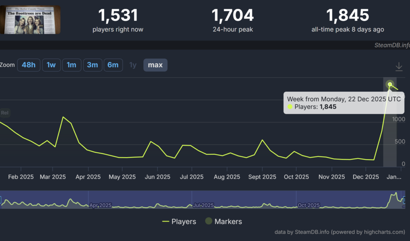
Task: Click the chart download icon
Action: coord(399,67)
